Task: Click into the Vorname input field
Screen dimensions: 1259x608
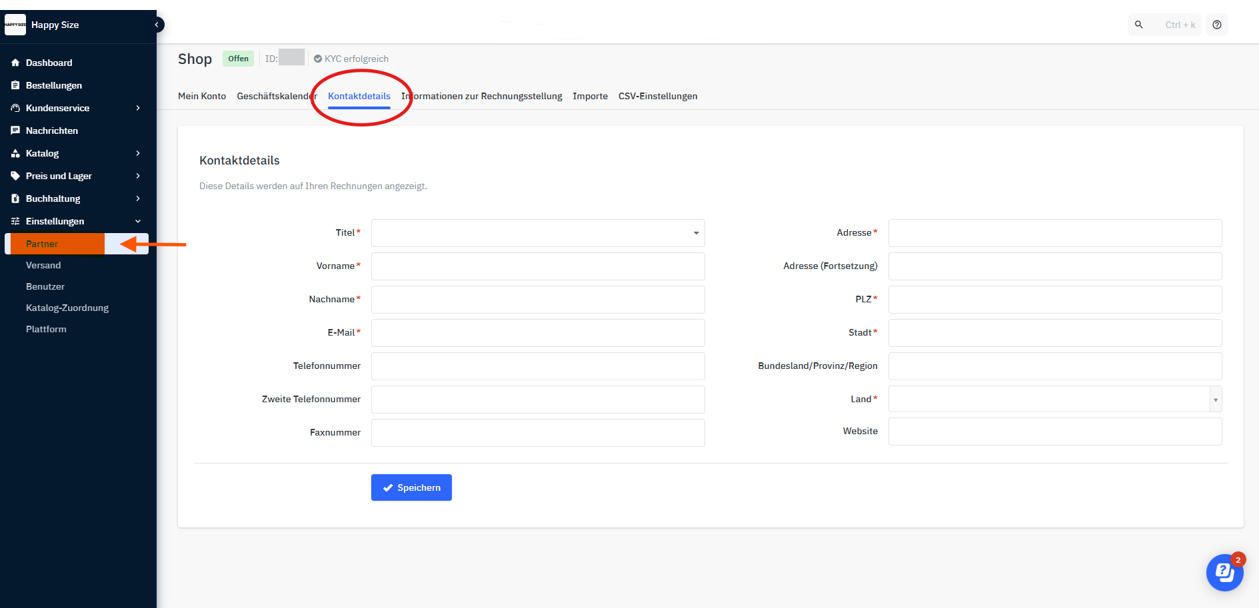Action: coord(537,266)
